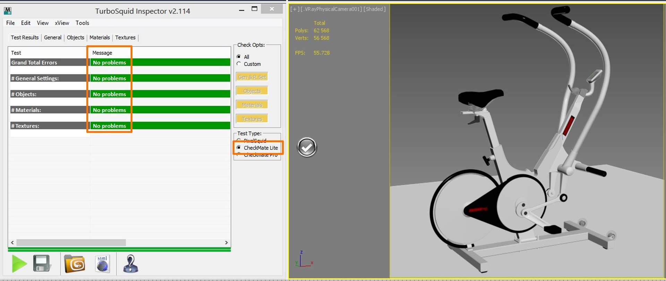Click the round checkmark badge in viewport
The width and height of the screenshot is (666, 281).
(307, 147)
